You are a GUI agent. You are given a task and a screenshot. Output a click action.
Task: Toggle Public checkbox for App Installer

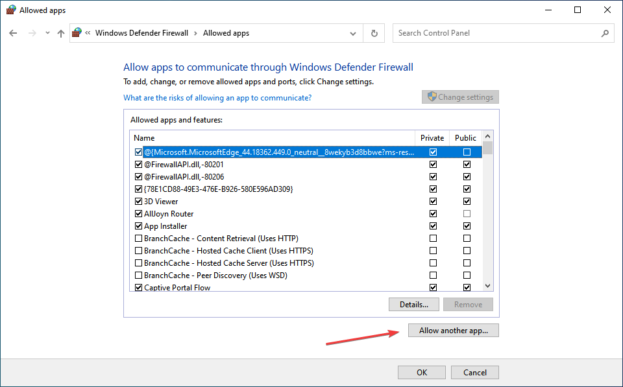[x=467, y=226]
